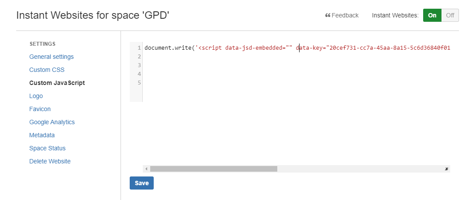
Task: Click Delete Website link
Action: pyautogui.click(x=50, y=162)
